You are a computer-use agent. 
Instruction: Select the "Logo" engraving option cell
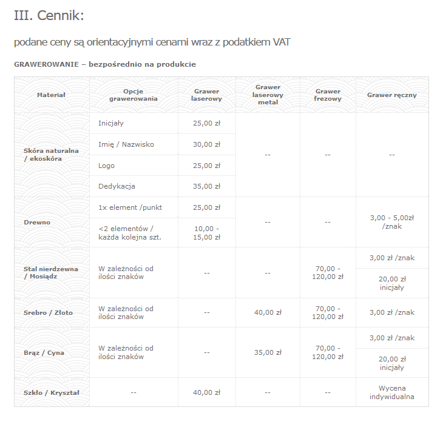coord(106,166)
